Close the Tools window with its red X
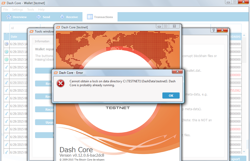 click(222, 30)
